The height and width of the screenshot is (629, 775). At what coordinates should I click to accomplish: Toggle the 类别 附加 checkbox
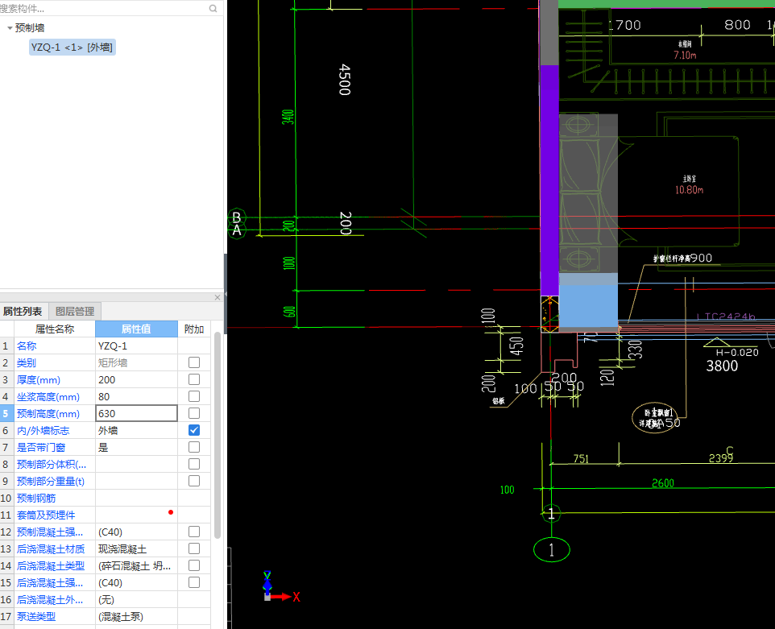(x=194, y=362)
